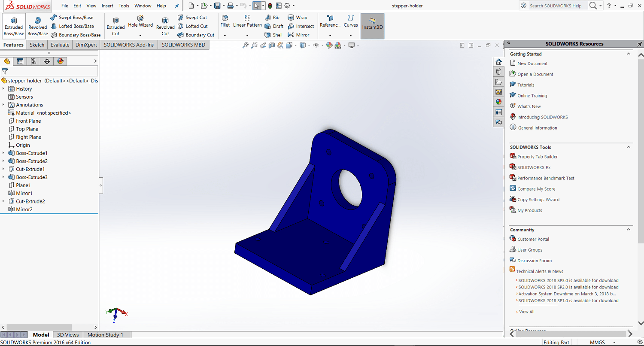The width and height of the screenshot is (644, 346).
Task: Open the Tutorials link
Action: point(526,85)
